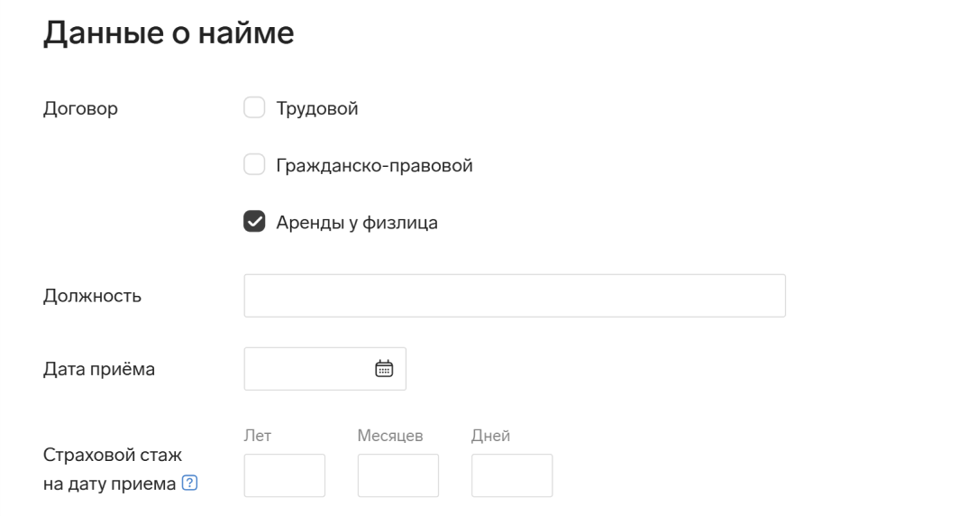This screenshot has height=516, width=959.
Task: Open the calendar picker for Дата приёма
Action: [x=384, y=368]
